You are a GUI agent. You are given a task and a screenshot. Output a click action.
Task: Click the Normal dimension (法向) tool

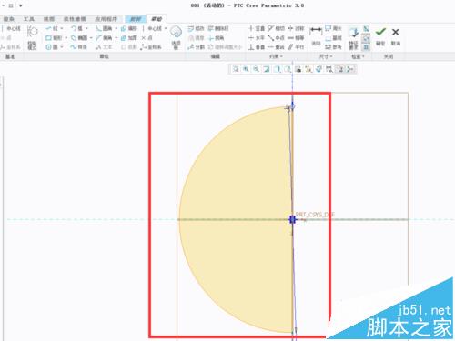coord(316,36)
